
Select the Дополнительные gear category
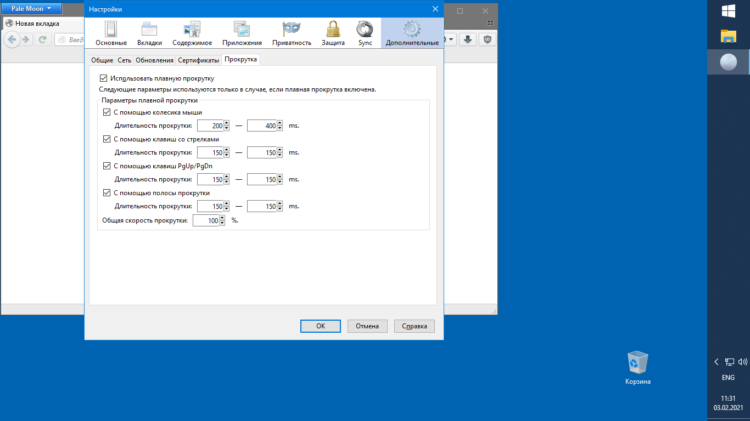[x=412, y=33]
